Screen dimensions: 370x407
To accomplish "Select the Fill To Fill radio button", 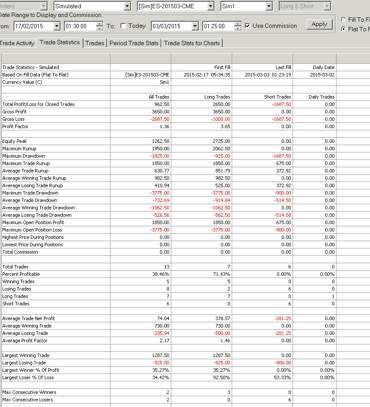I will pyautogui.click(x=343, y=20).
